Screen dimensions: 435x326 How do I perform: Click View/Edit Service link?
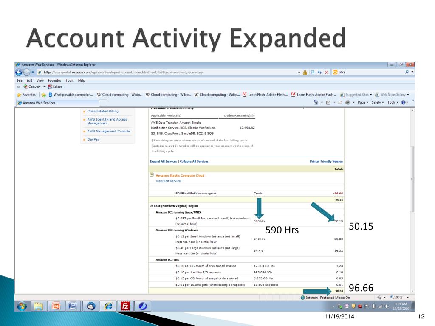[168, 181]
